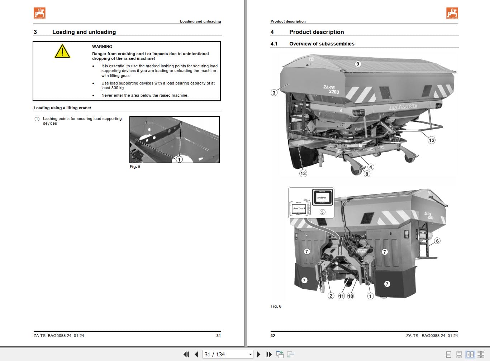Toggle two-page facing layout
This screenshot has width=490, height=361.
coord(470,355)
